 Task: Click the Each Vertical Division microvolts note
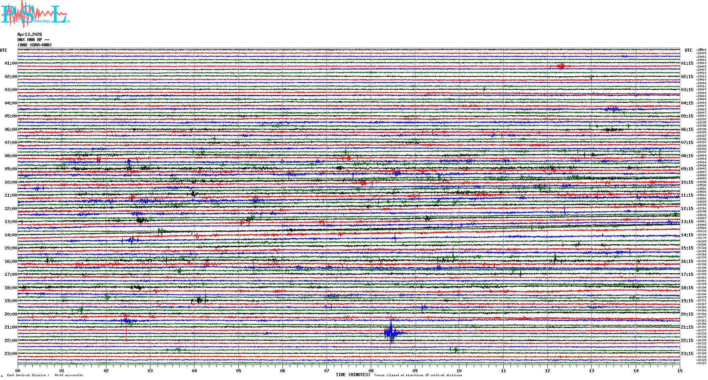[x=45, y=375]
